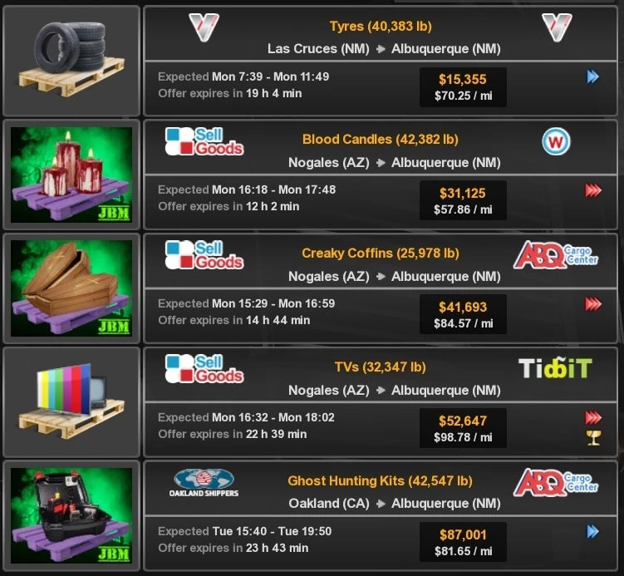The width and height of the screenshot is (624, 576).
Task: Open the Blood Candles cargo image
Action: [71, 175]
